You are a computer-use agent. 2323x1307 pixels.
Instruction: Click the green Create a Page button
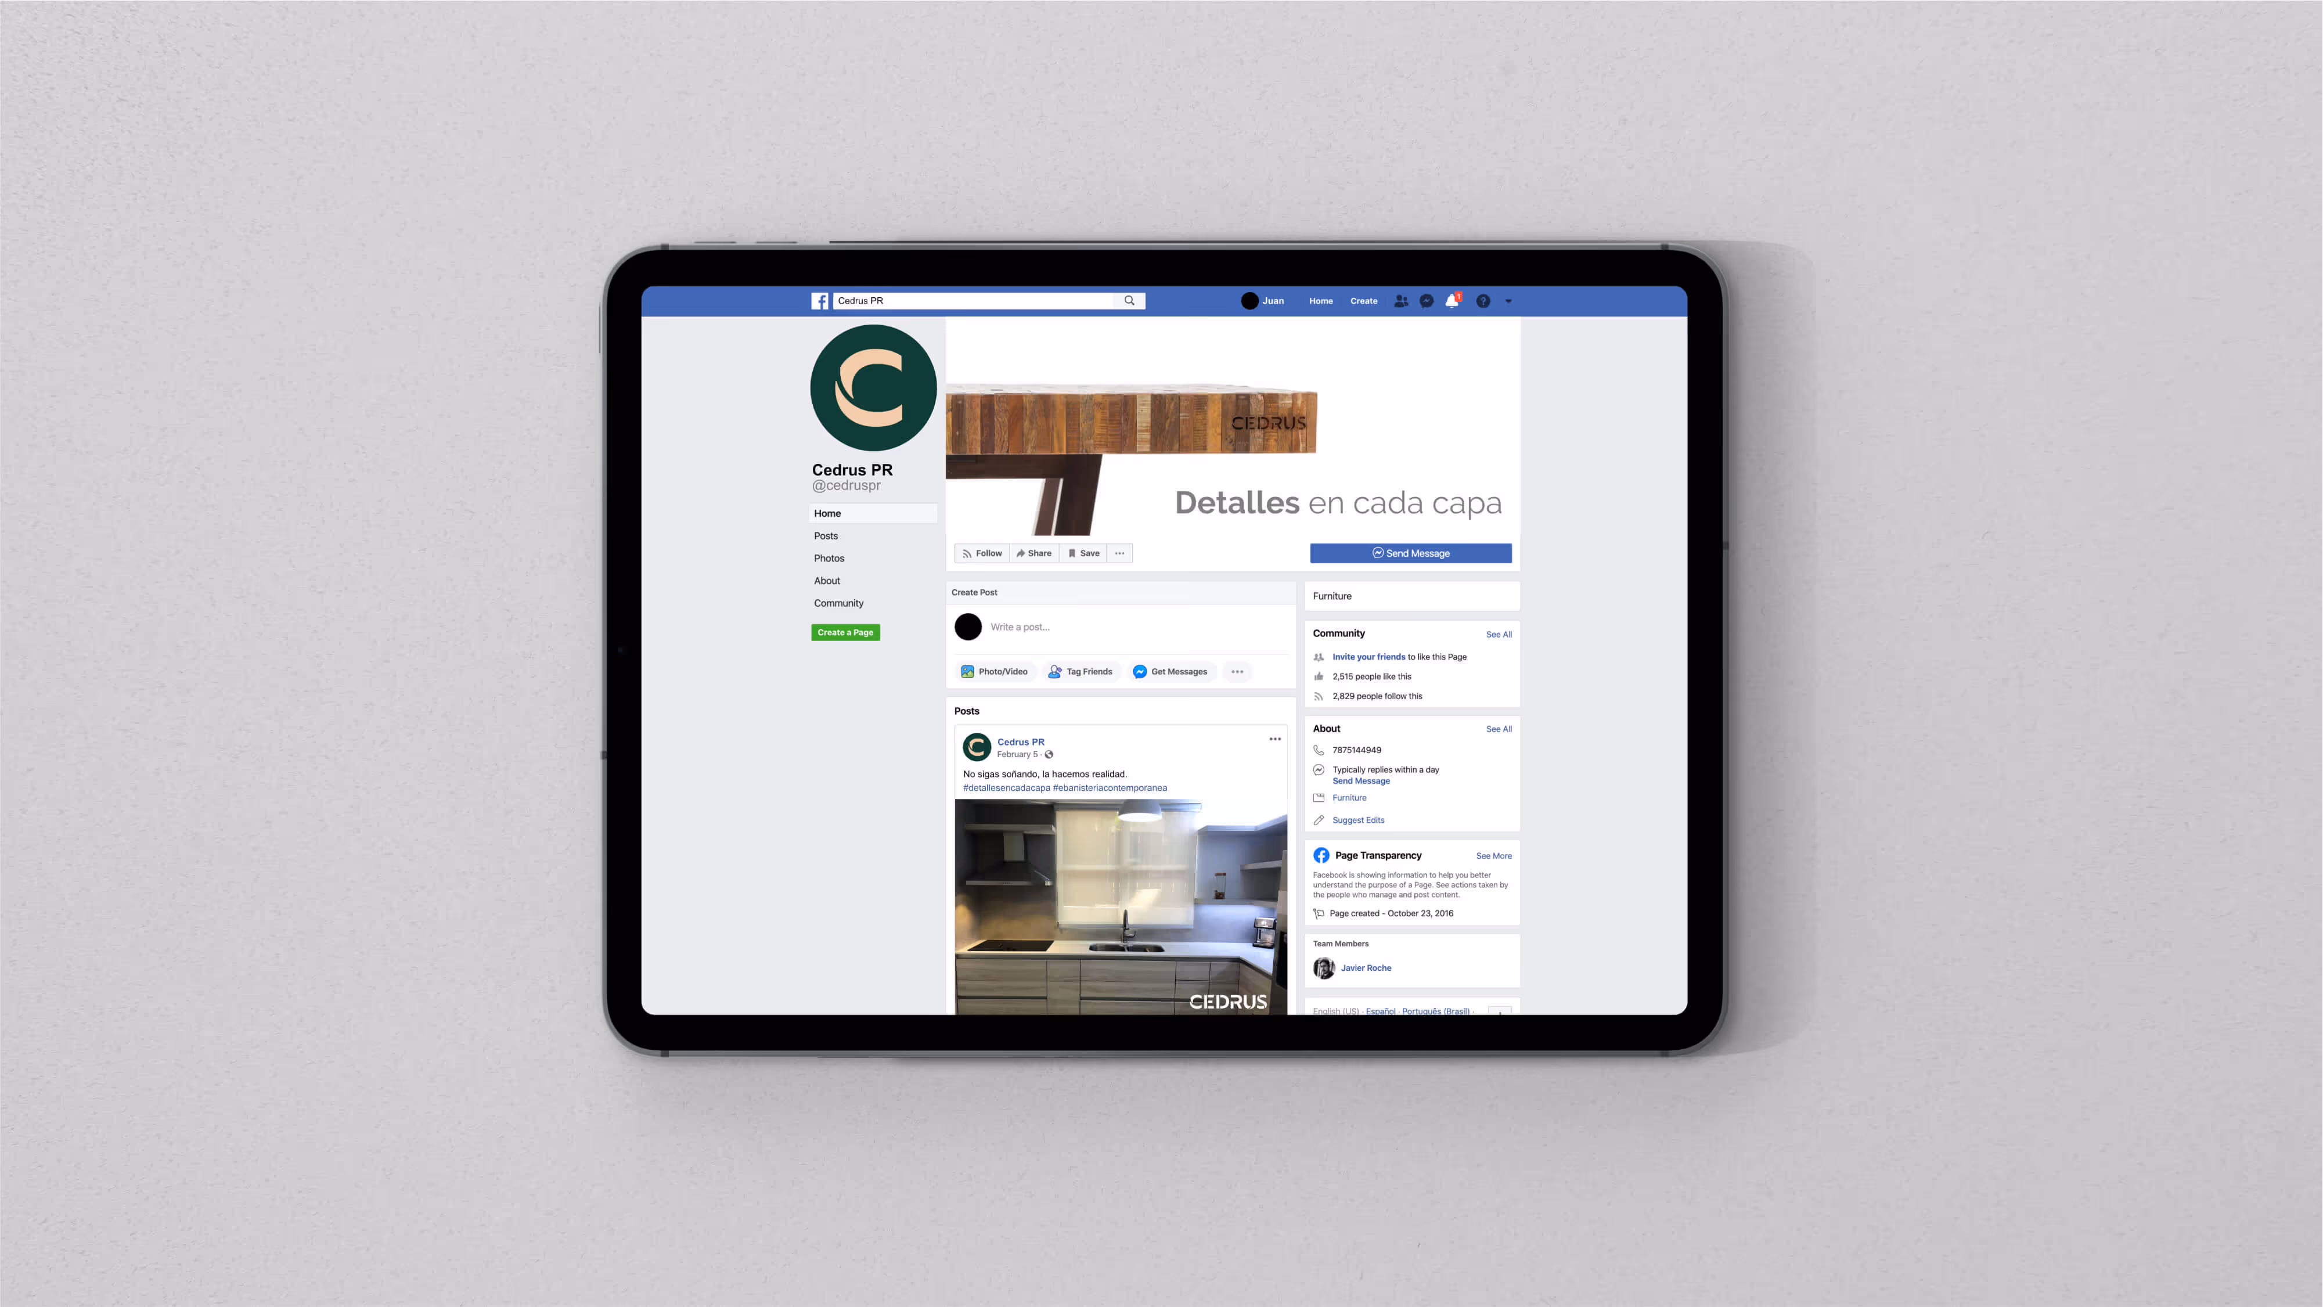(845, 633)
